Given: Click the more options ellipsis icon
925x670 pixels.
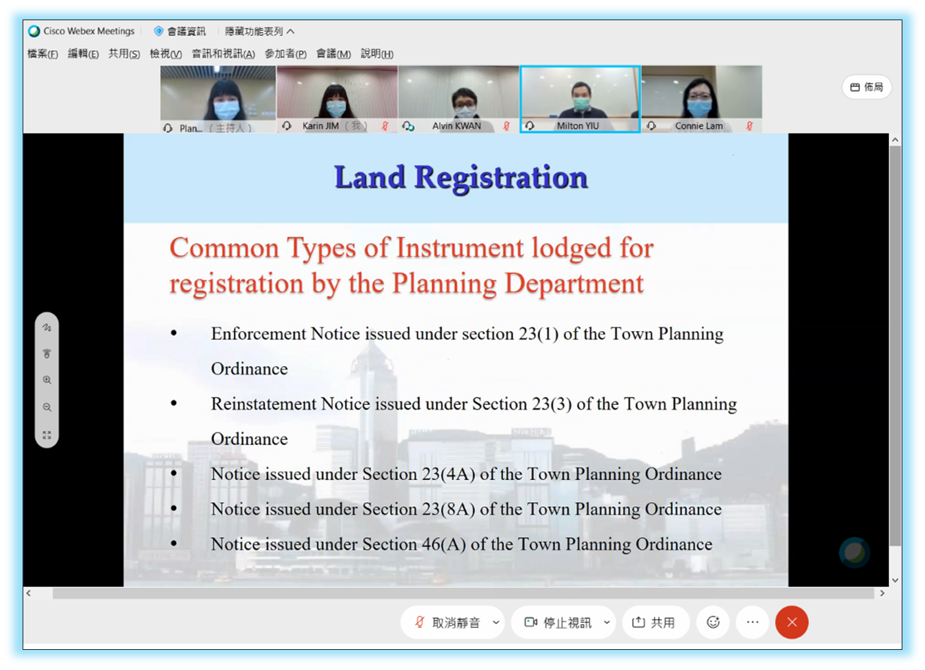Looking at the screenshot, I should click(752, 622).
